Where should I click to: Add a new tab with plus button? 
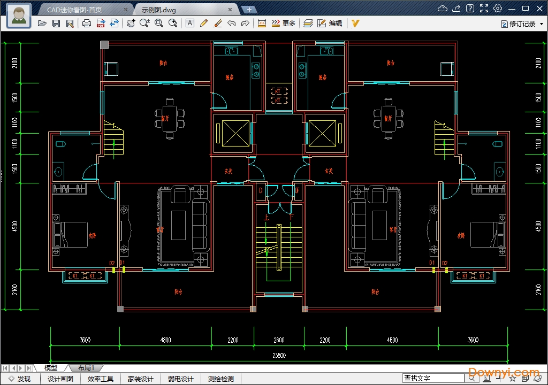click(x=249, y=10)
